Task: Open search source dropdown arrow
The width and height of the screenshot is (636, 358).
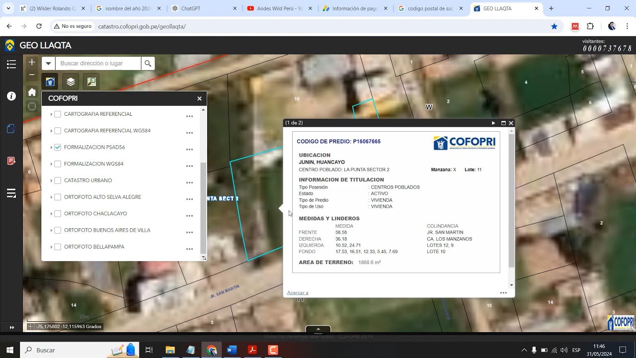Action: 48,63
